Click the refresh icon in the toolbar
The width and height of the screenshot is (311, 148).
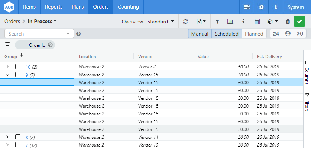point(185,22)
